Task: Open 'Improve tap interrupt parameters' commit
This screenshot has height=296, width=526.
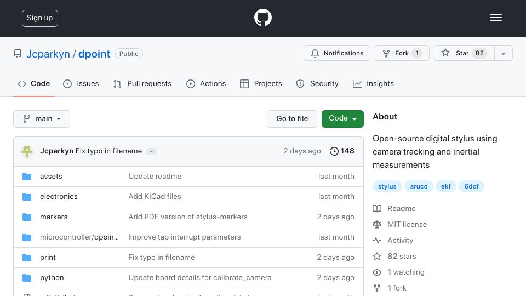Action: (185, 237)
